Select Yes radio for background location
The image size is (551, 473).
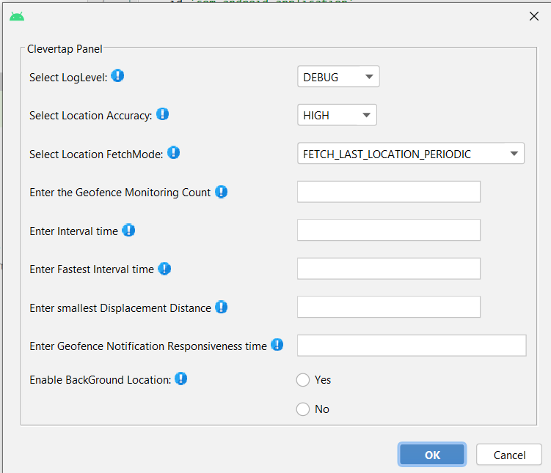[x=303, y=380]
